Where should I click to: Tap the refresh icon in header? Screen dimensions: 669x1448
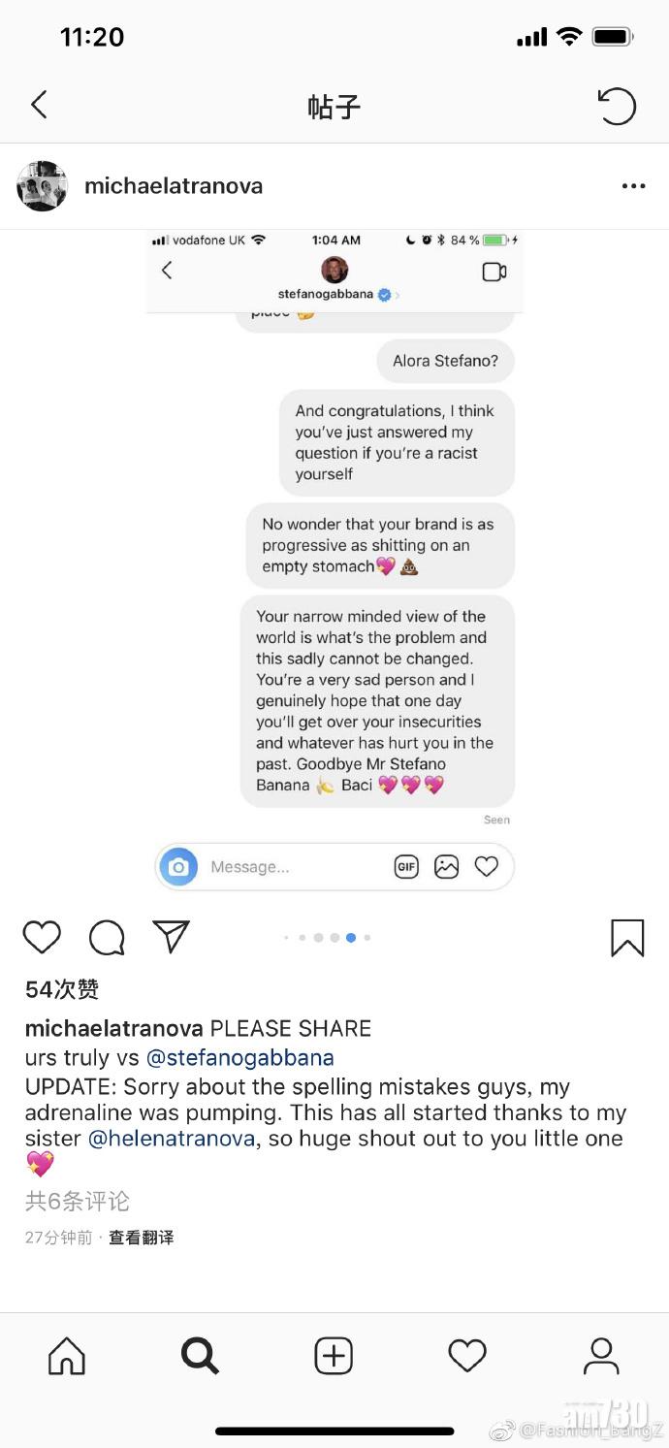[617, 106]
